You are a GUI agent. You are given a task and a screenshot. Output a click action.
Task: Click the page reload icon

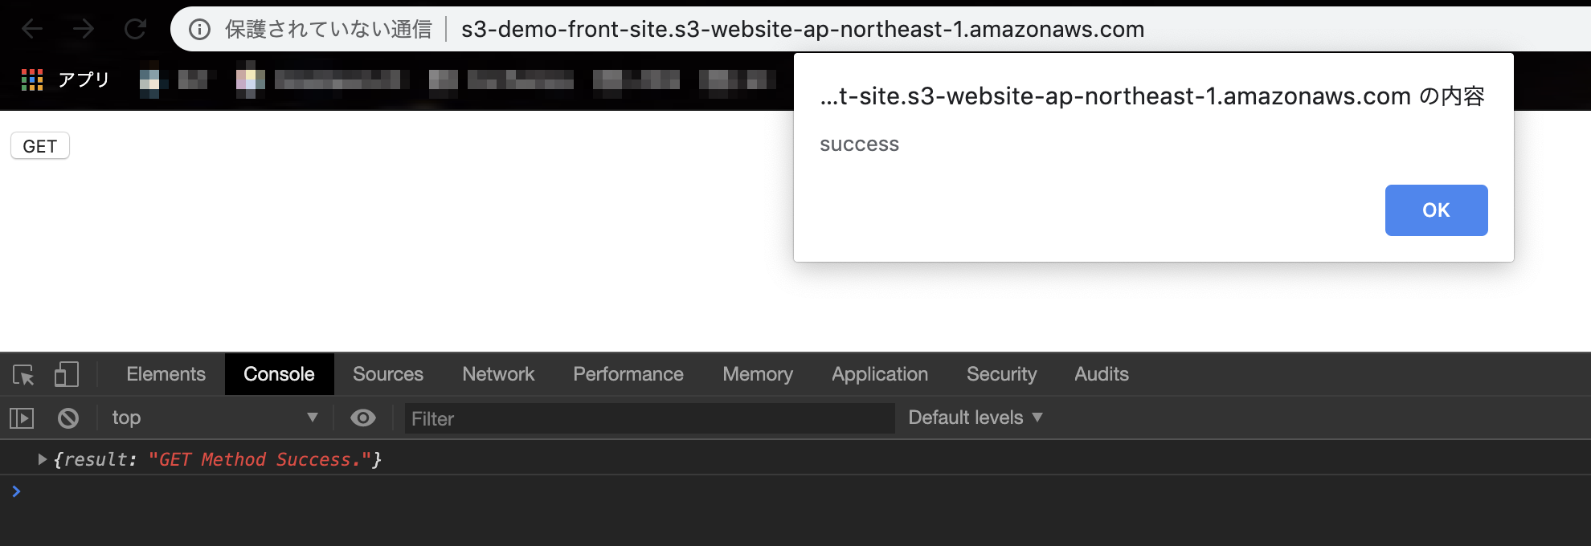click(x=133, y=29)
